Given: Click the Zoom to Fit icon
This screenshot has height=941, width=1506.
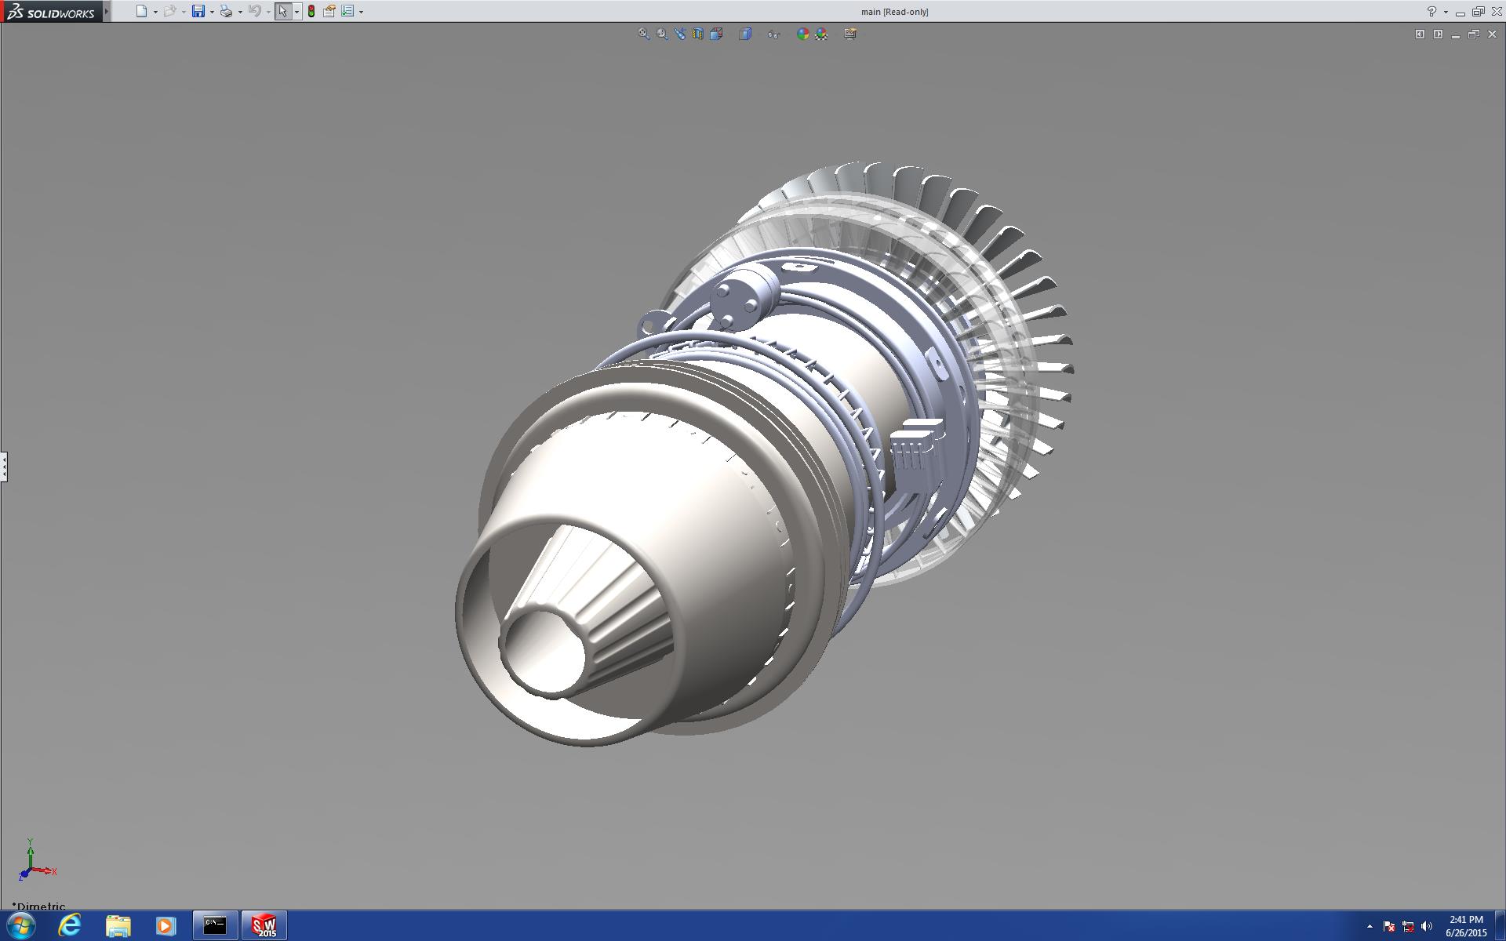Looking at the screenshot, I should [643, 34].
